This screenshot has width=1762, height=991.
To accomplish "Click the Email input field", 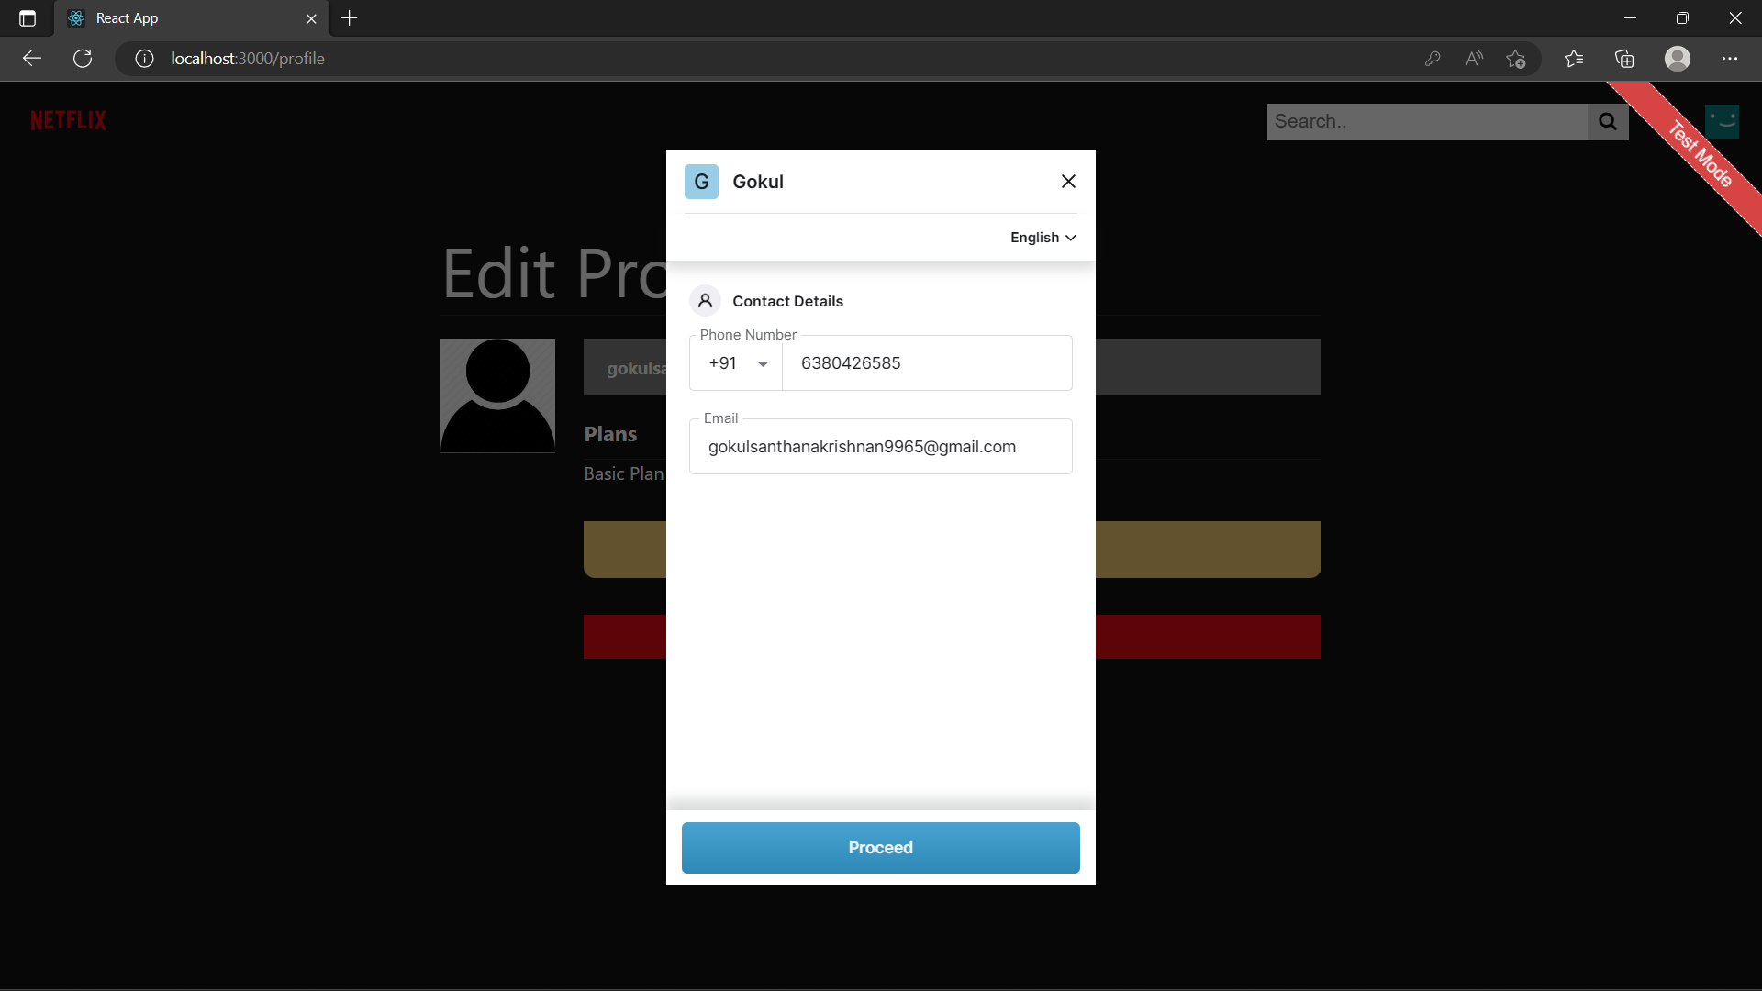I will [x=880, y=447].
